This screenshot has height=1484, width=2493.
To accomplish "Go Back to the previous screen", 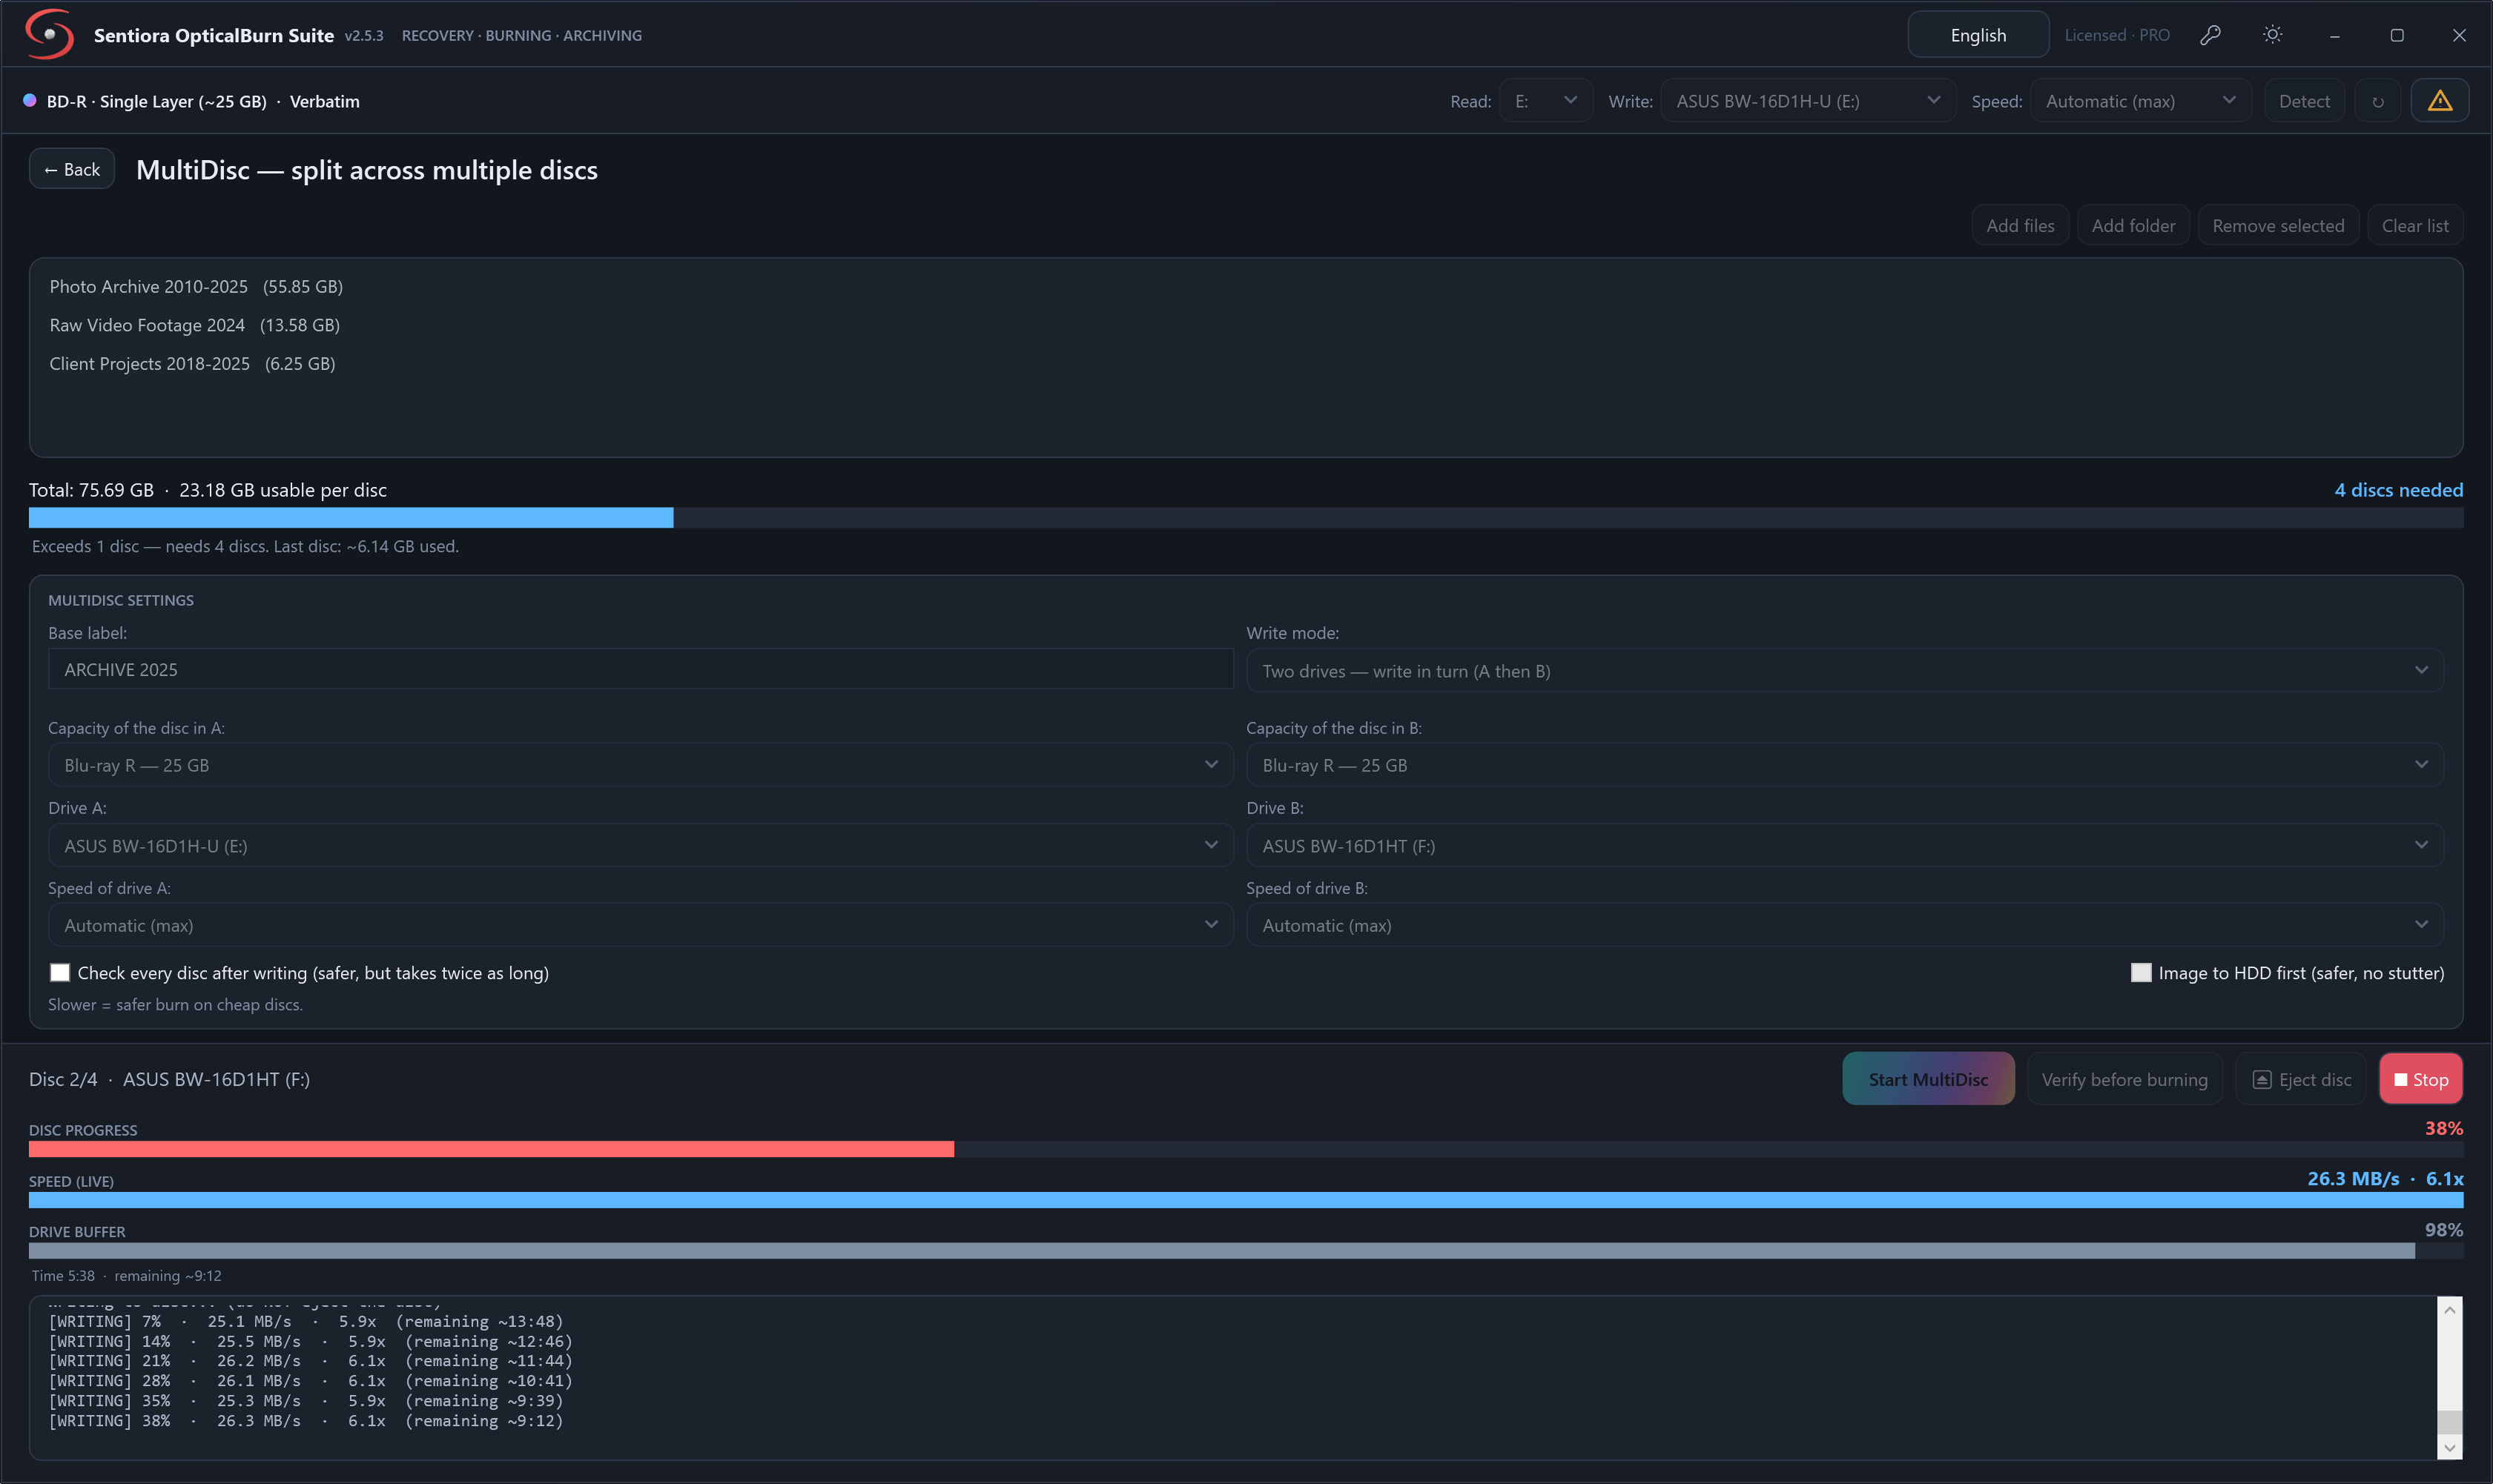I will pyautogui.click(x=72, y=169).
